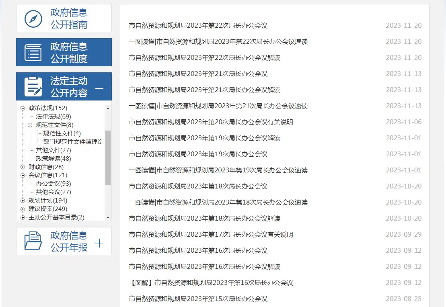Click date 2023-08-25 in the list
The width and height of the screenshot is (446, 307).
[x=404, y=299]
